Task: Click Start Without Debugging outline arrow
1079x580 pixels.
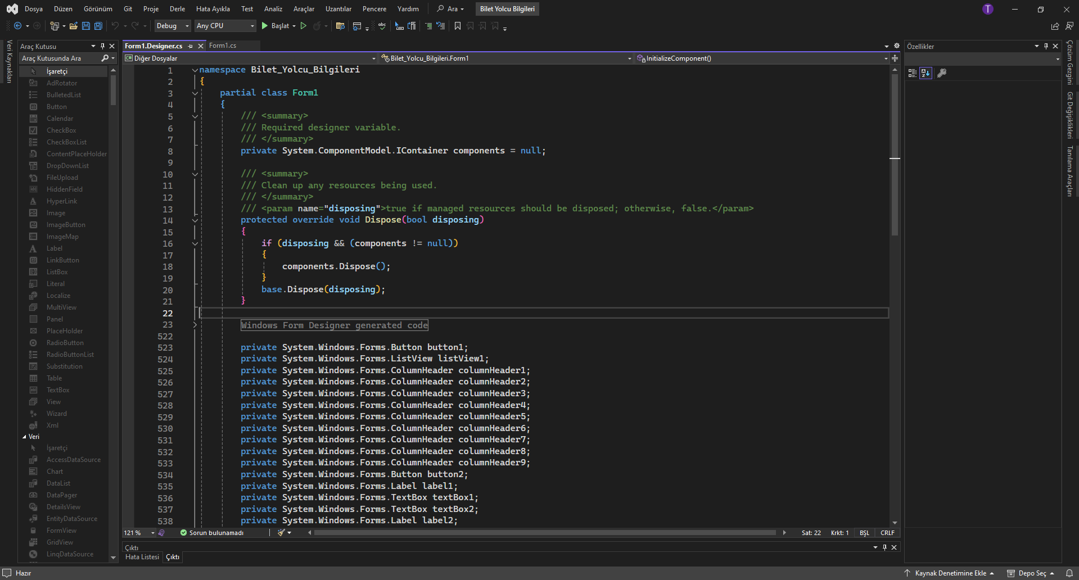Action: (x=304, y=26)
